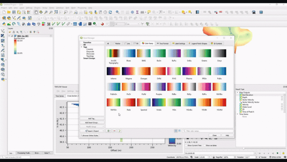The width and height of the screenshot is (287, 162).
Task: Click the remove item minus icon
Action: tap(114, 131)
